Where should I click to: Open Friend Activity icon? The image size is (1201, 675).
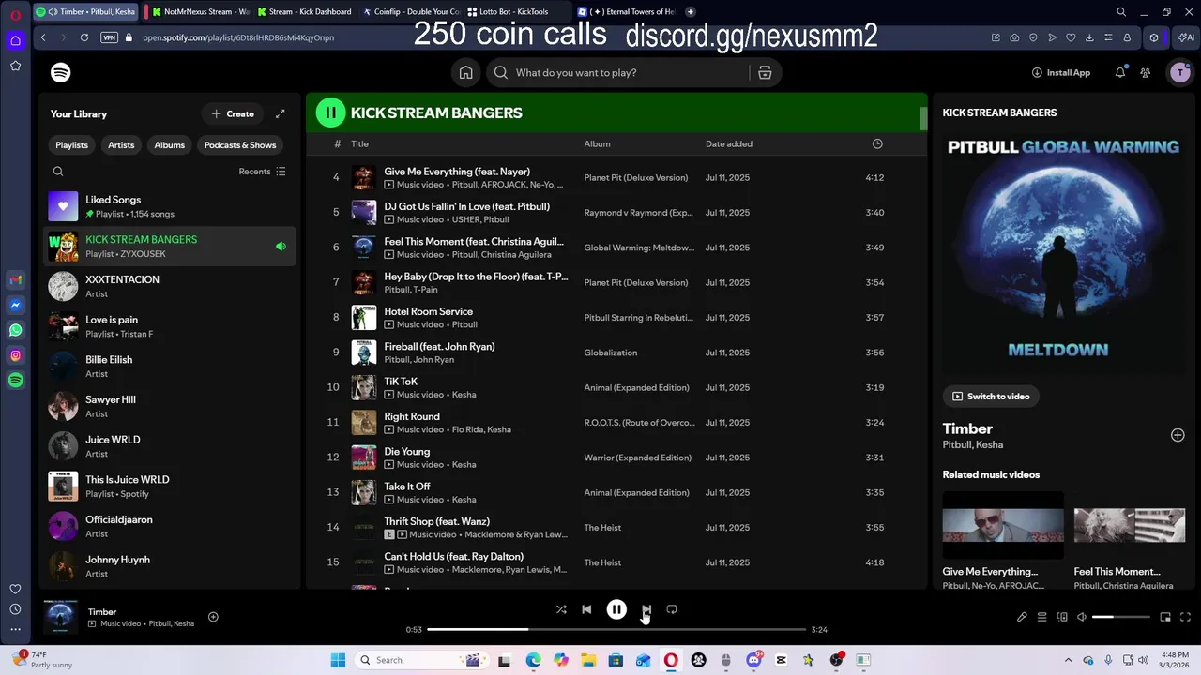pyautogui.click(x=1146, y=72)
